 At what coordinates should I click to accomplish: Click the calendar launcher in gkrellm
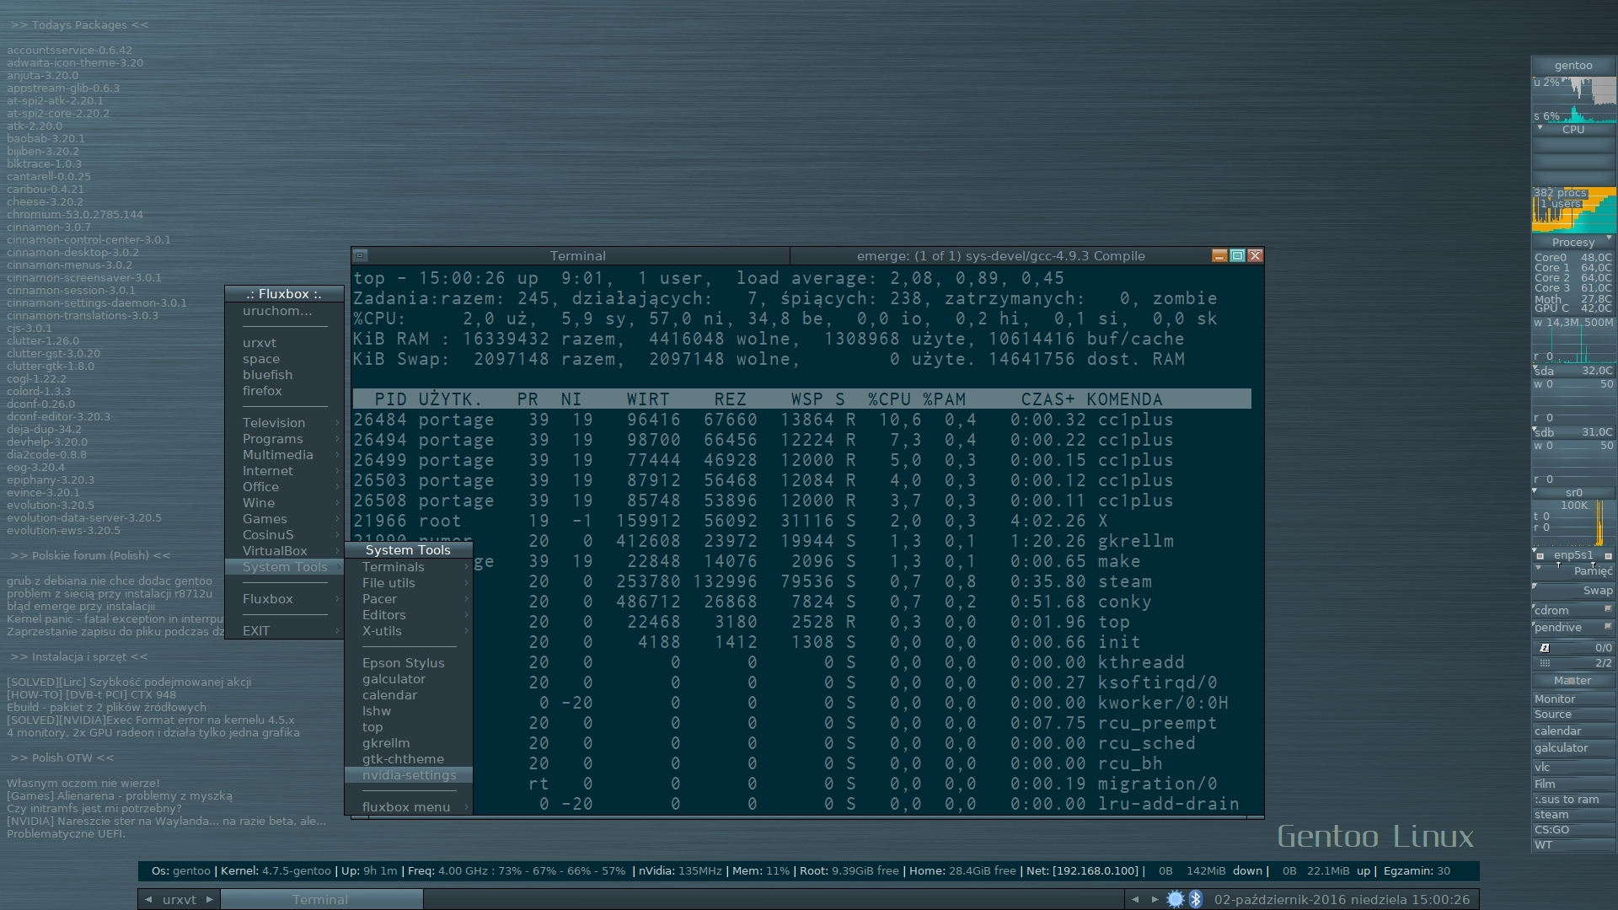pos(1572,731)
